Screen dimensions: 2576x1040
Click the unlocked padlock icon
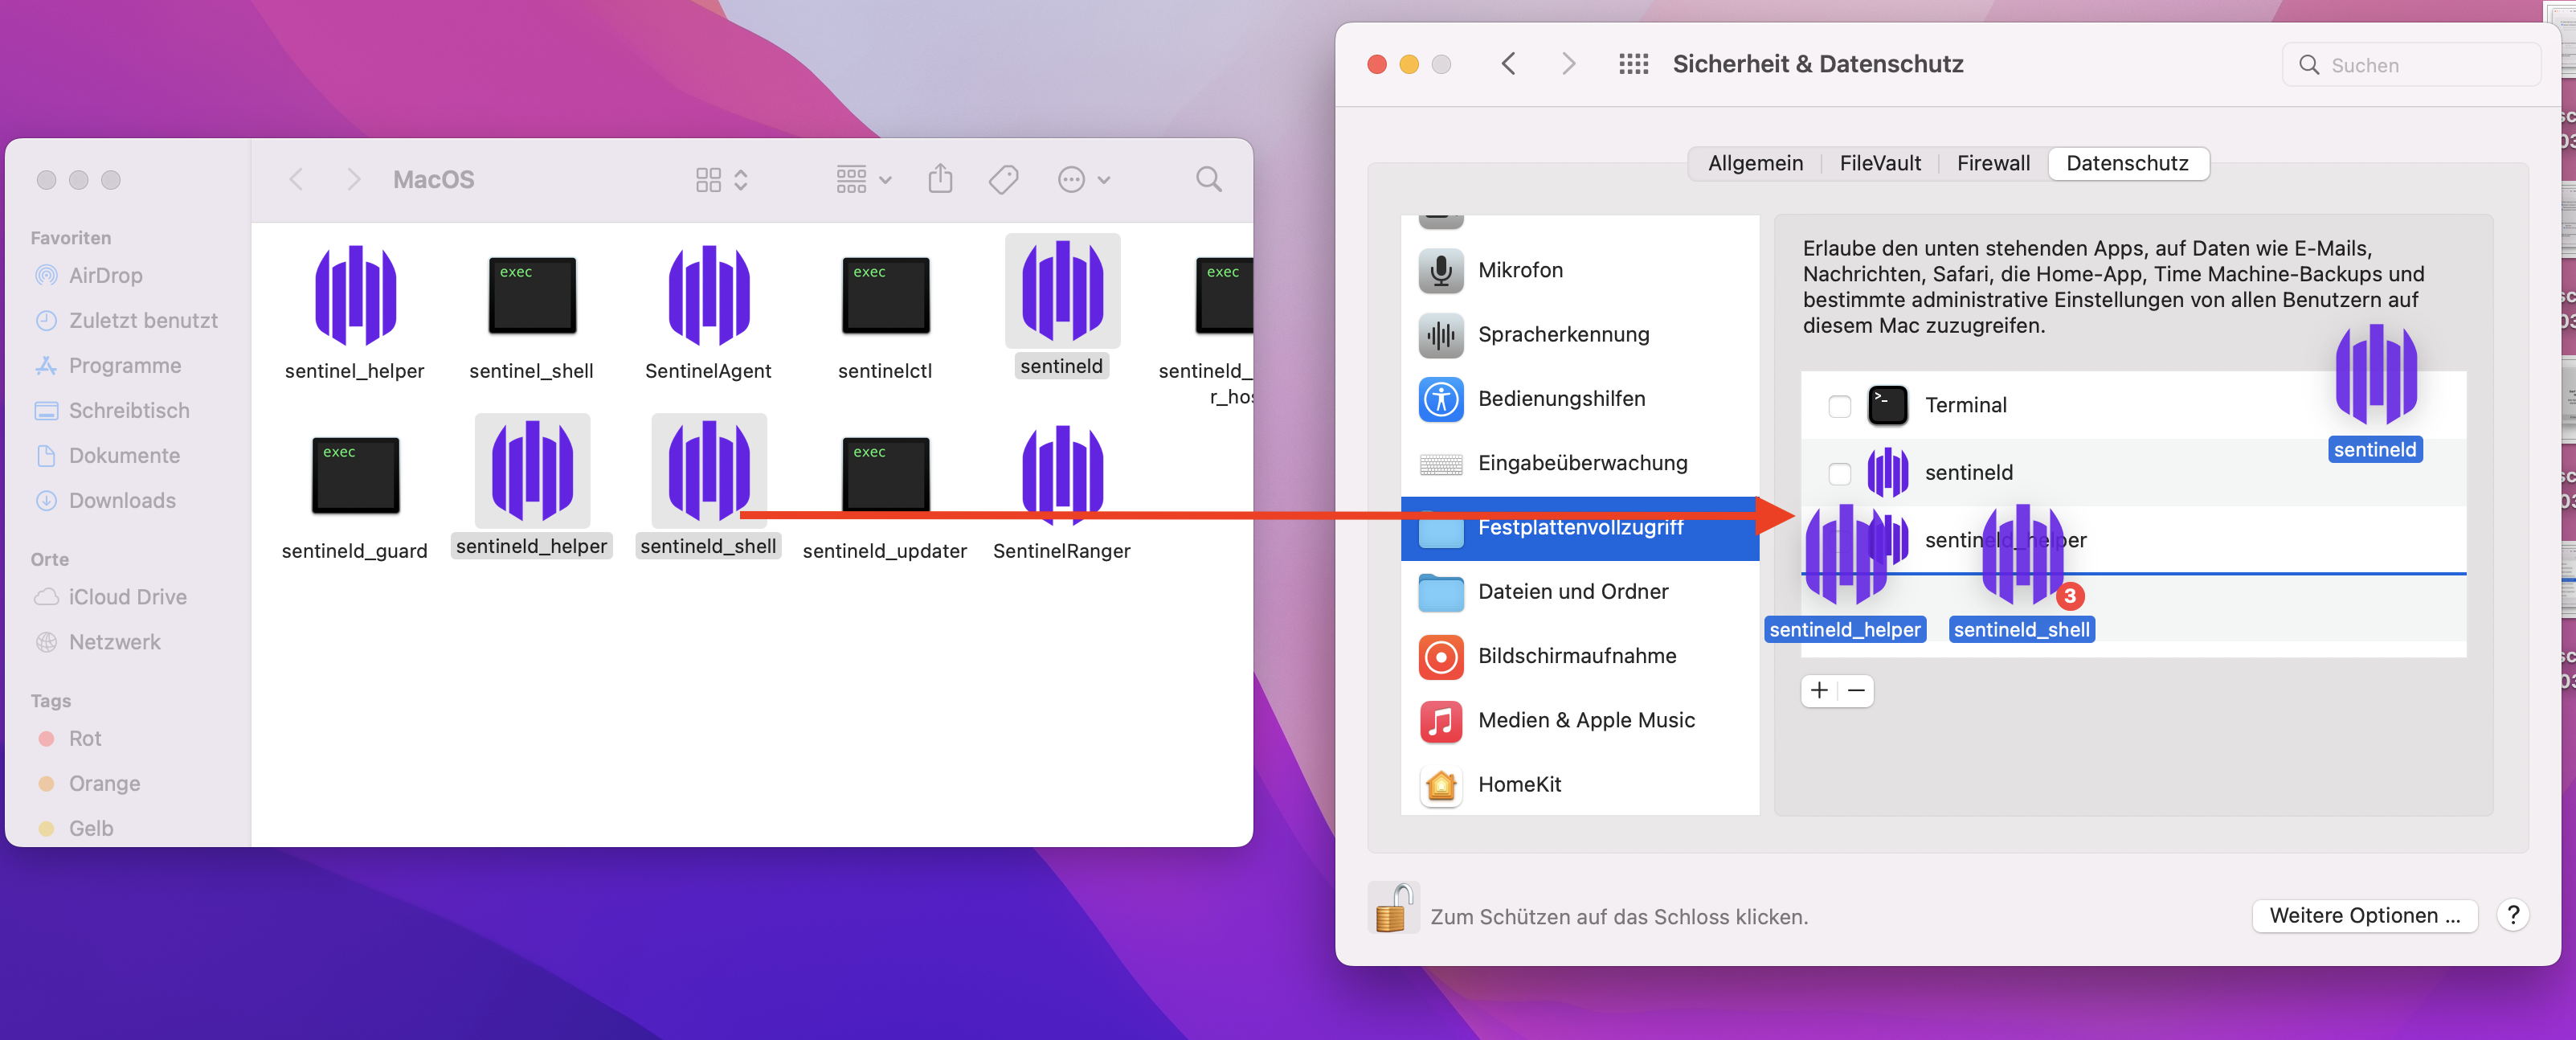[1392, 908]
